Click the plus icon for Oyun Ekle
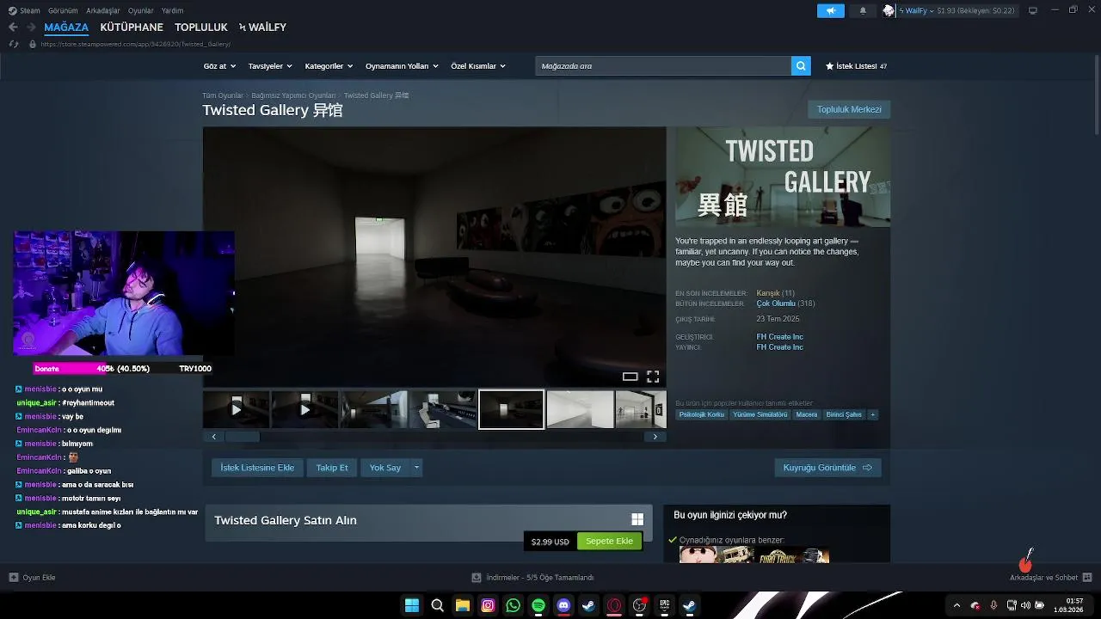 point(13,578)
